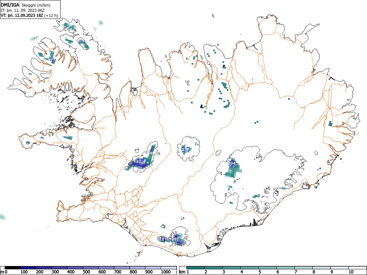Select the 900–1000 m palest legend segment
The width and height of the screenshot is (367, 275).
coord(153,268)
